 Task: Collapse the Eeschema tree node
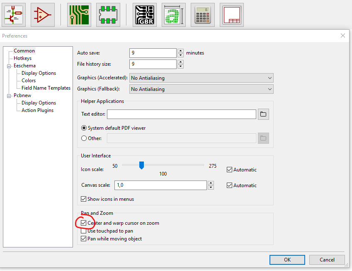click(8, 66)
